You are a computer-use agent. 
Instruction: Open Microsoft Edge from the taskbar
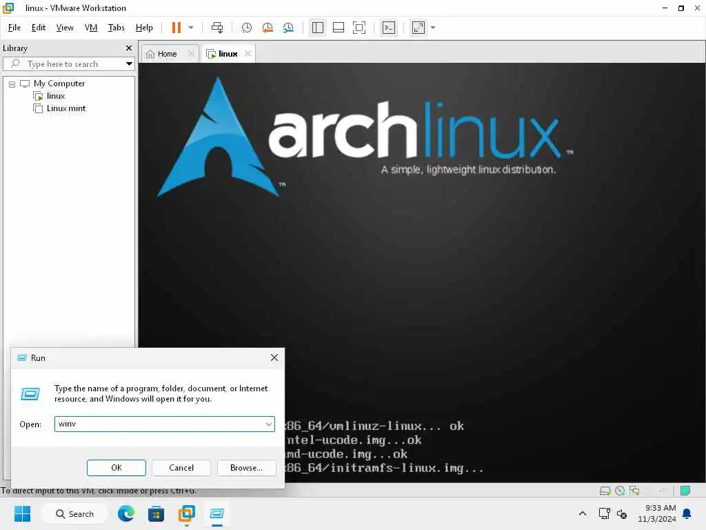click(125, 513)
